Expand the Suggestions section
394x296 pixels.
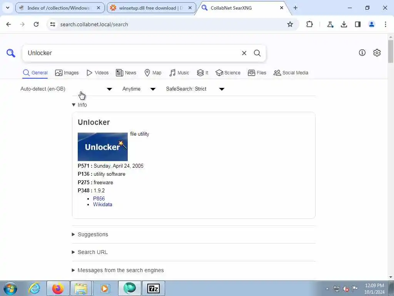[x=90, y=234]
